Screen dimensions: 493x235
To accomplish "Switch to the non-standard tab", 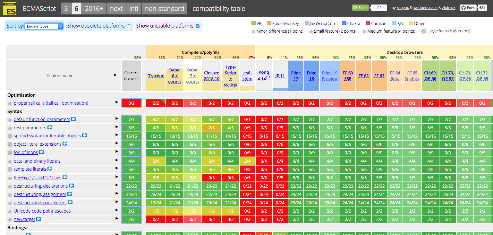I will [165, 9].
